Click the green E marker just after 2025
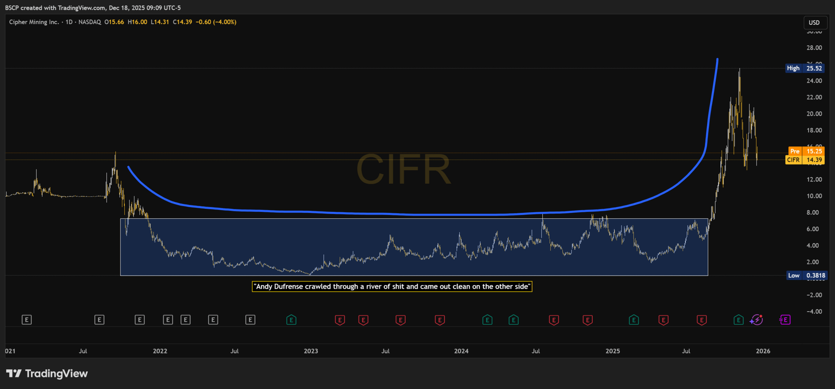This screenshot has width=835, height=389. [x=634, y=320]
